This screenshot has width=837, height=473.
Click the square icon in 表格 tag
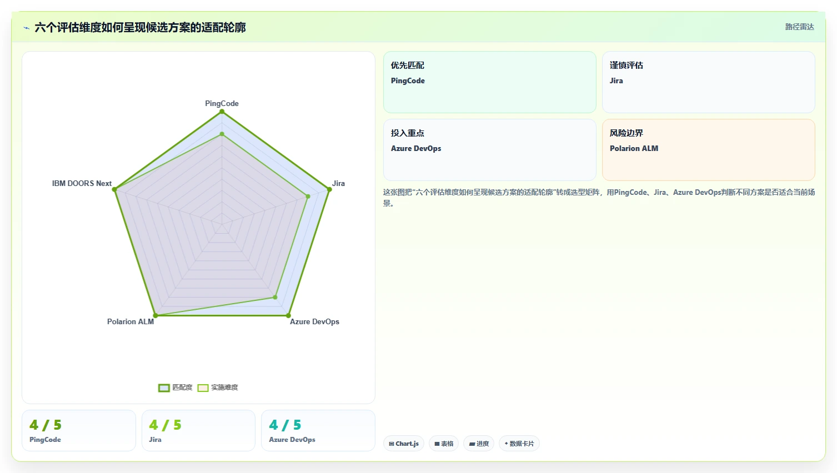click(437, 444)
